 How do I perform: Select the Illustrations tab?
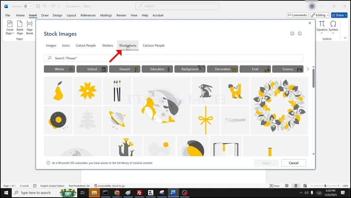tap(128, 45)
